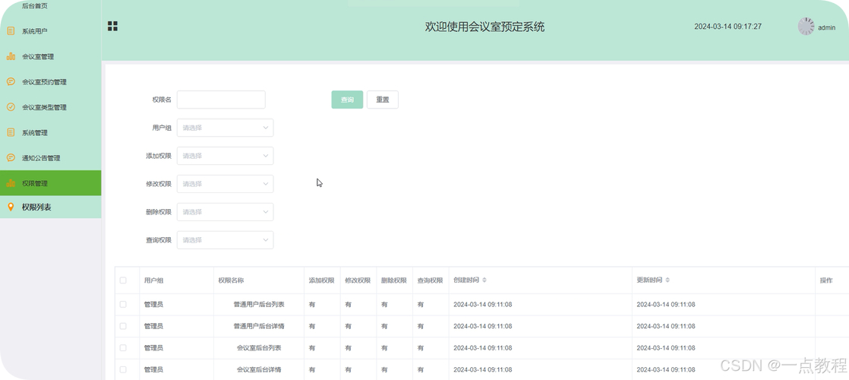Sort by 创建时间 column arrows
849x380 pixels.
tap(484, 280)
